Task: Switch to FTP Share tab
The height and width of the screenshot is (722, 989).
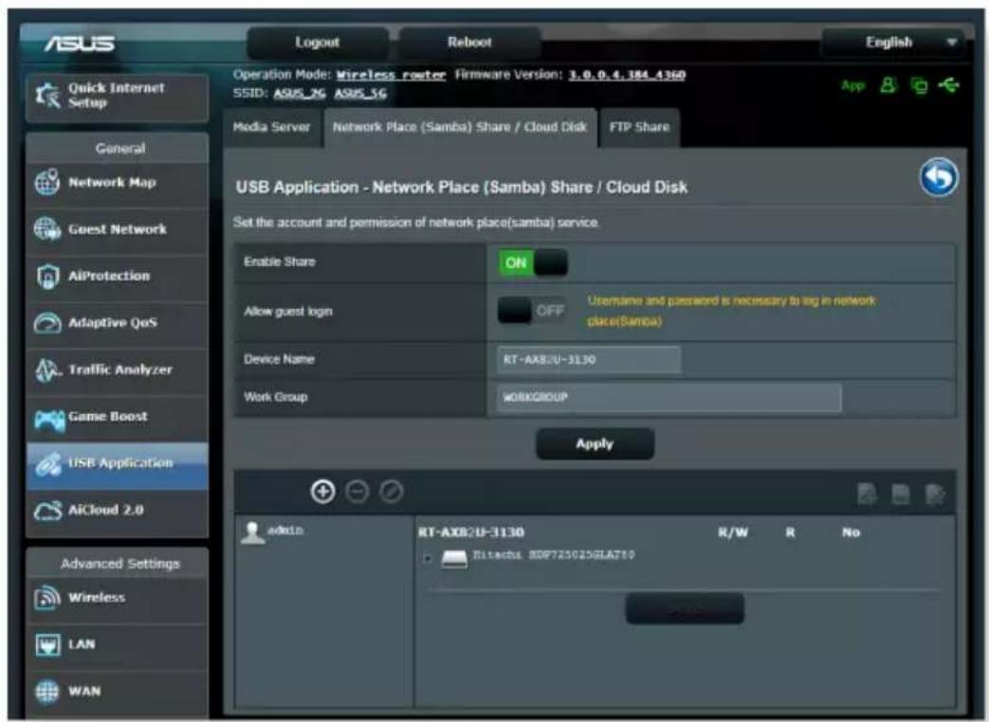Action: pos(639,127)
